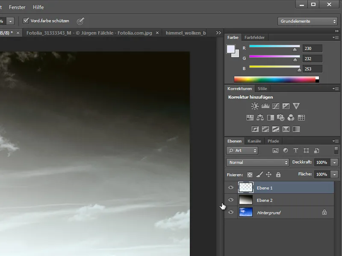Add Posterize adjustment
Image resolution: width=342 pixels, height=256 pixels.
coord(265,129)
